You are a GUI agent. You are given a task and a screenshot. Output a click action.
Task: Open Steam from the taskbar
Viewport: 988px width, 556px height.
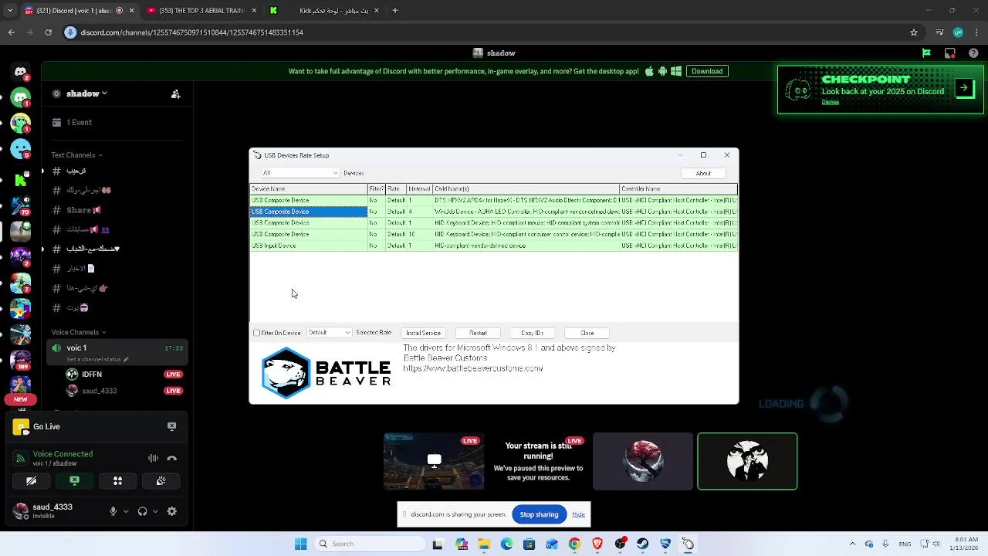642,544
